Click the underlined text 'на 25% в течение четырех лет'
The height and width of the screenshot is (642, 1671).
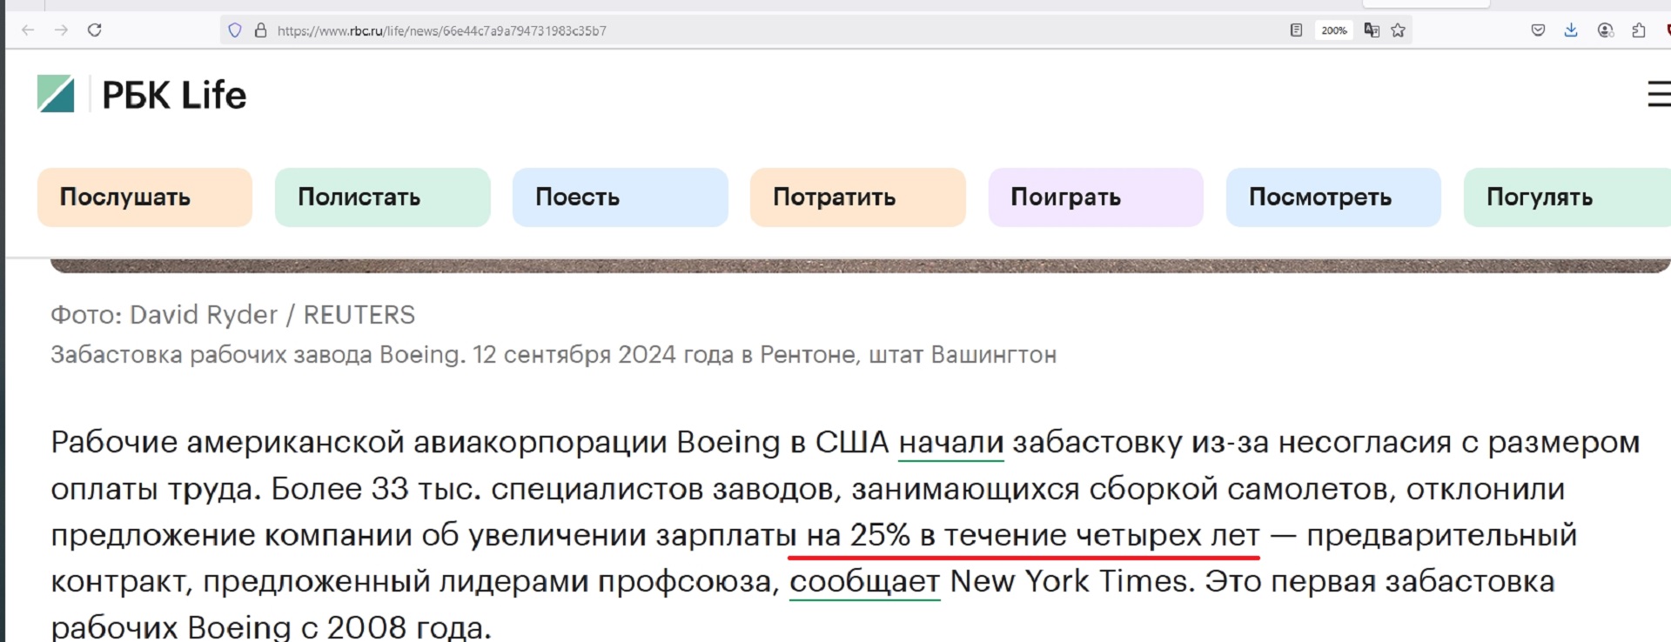[x=1033, y=535]
